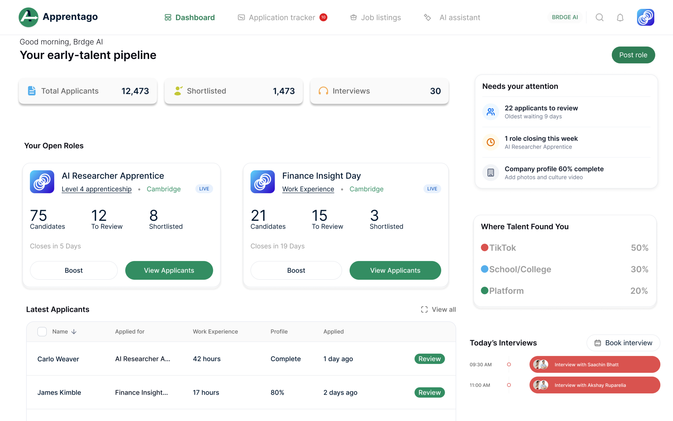
Task: Expand Latest Applicants with View all
Action: click(x=438, y=309)
